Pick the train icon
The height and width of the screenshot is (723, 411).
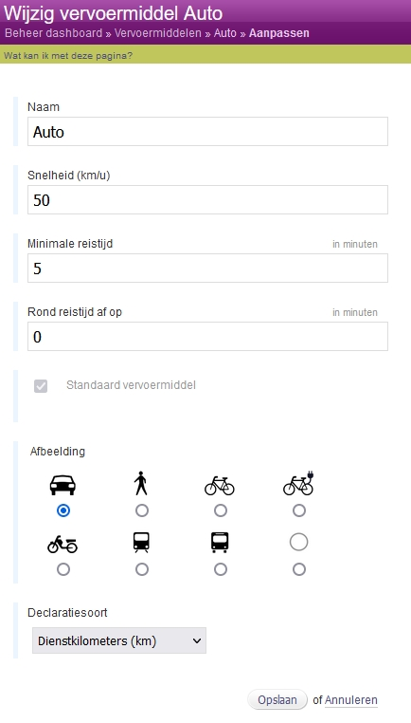[141, 543]
